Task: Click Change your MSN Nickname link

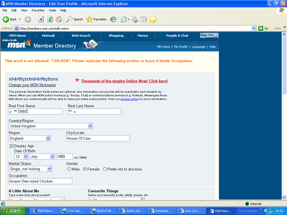Action: coord(32,85)
